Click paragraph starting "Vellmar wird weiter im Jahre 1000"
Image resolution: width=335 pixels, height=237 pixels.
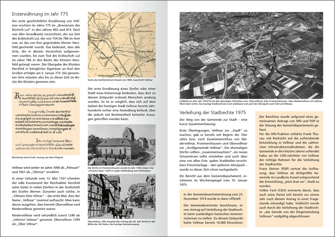(x=46, y=169)
